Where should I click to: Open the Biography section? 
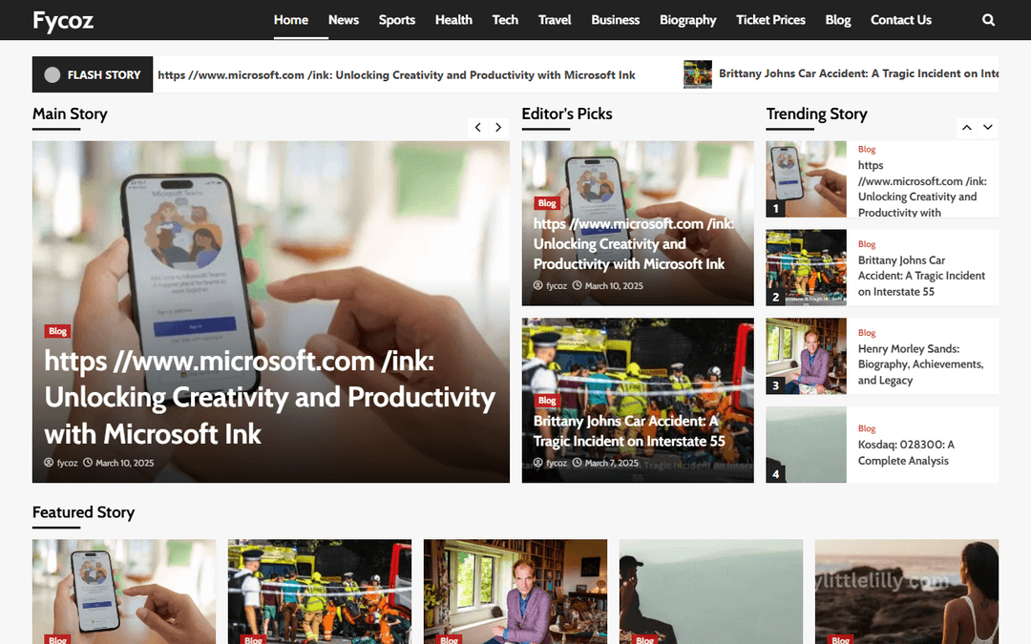click(x=687, y=20)
